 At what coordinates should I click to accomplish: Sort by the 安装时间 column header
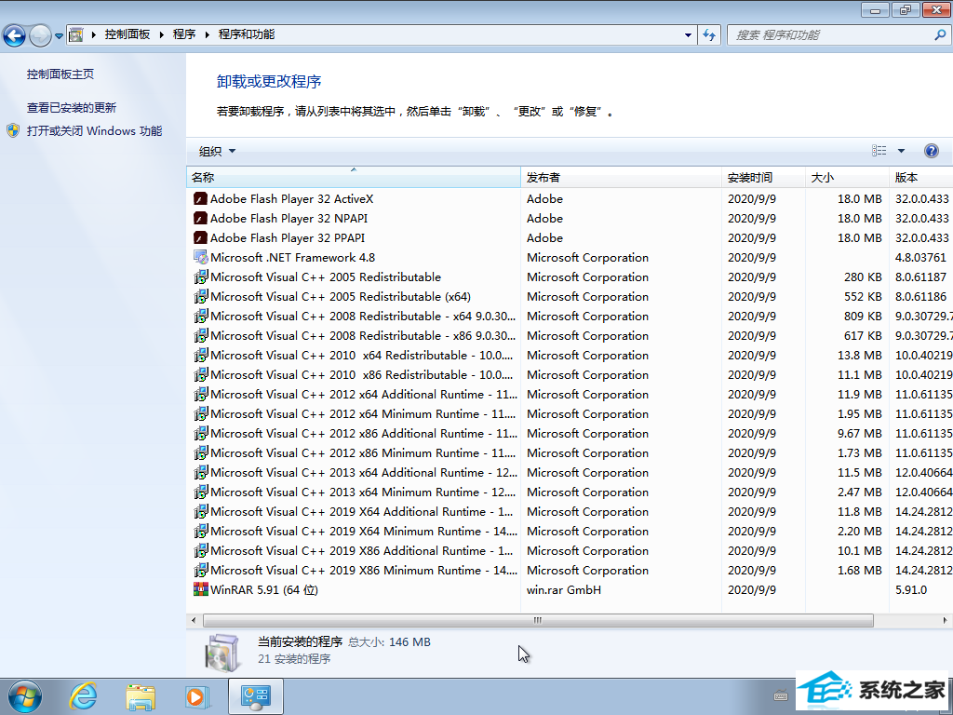point(763,178)
